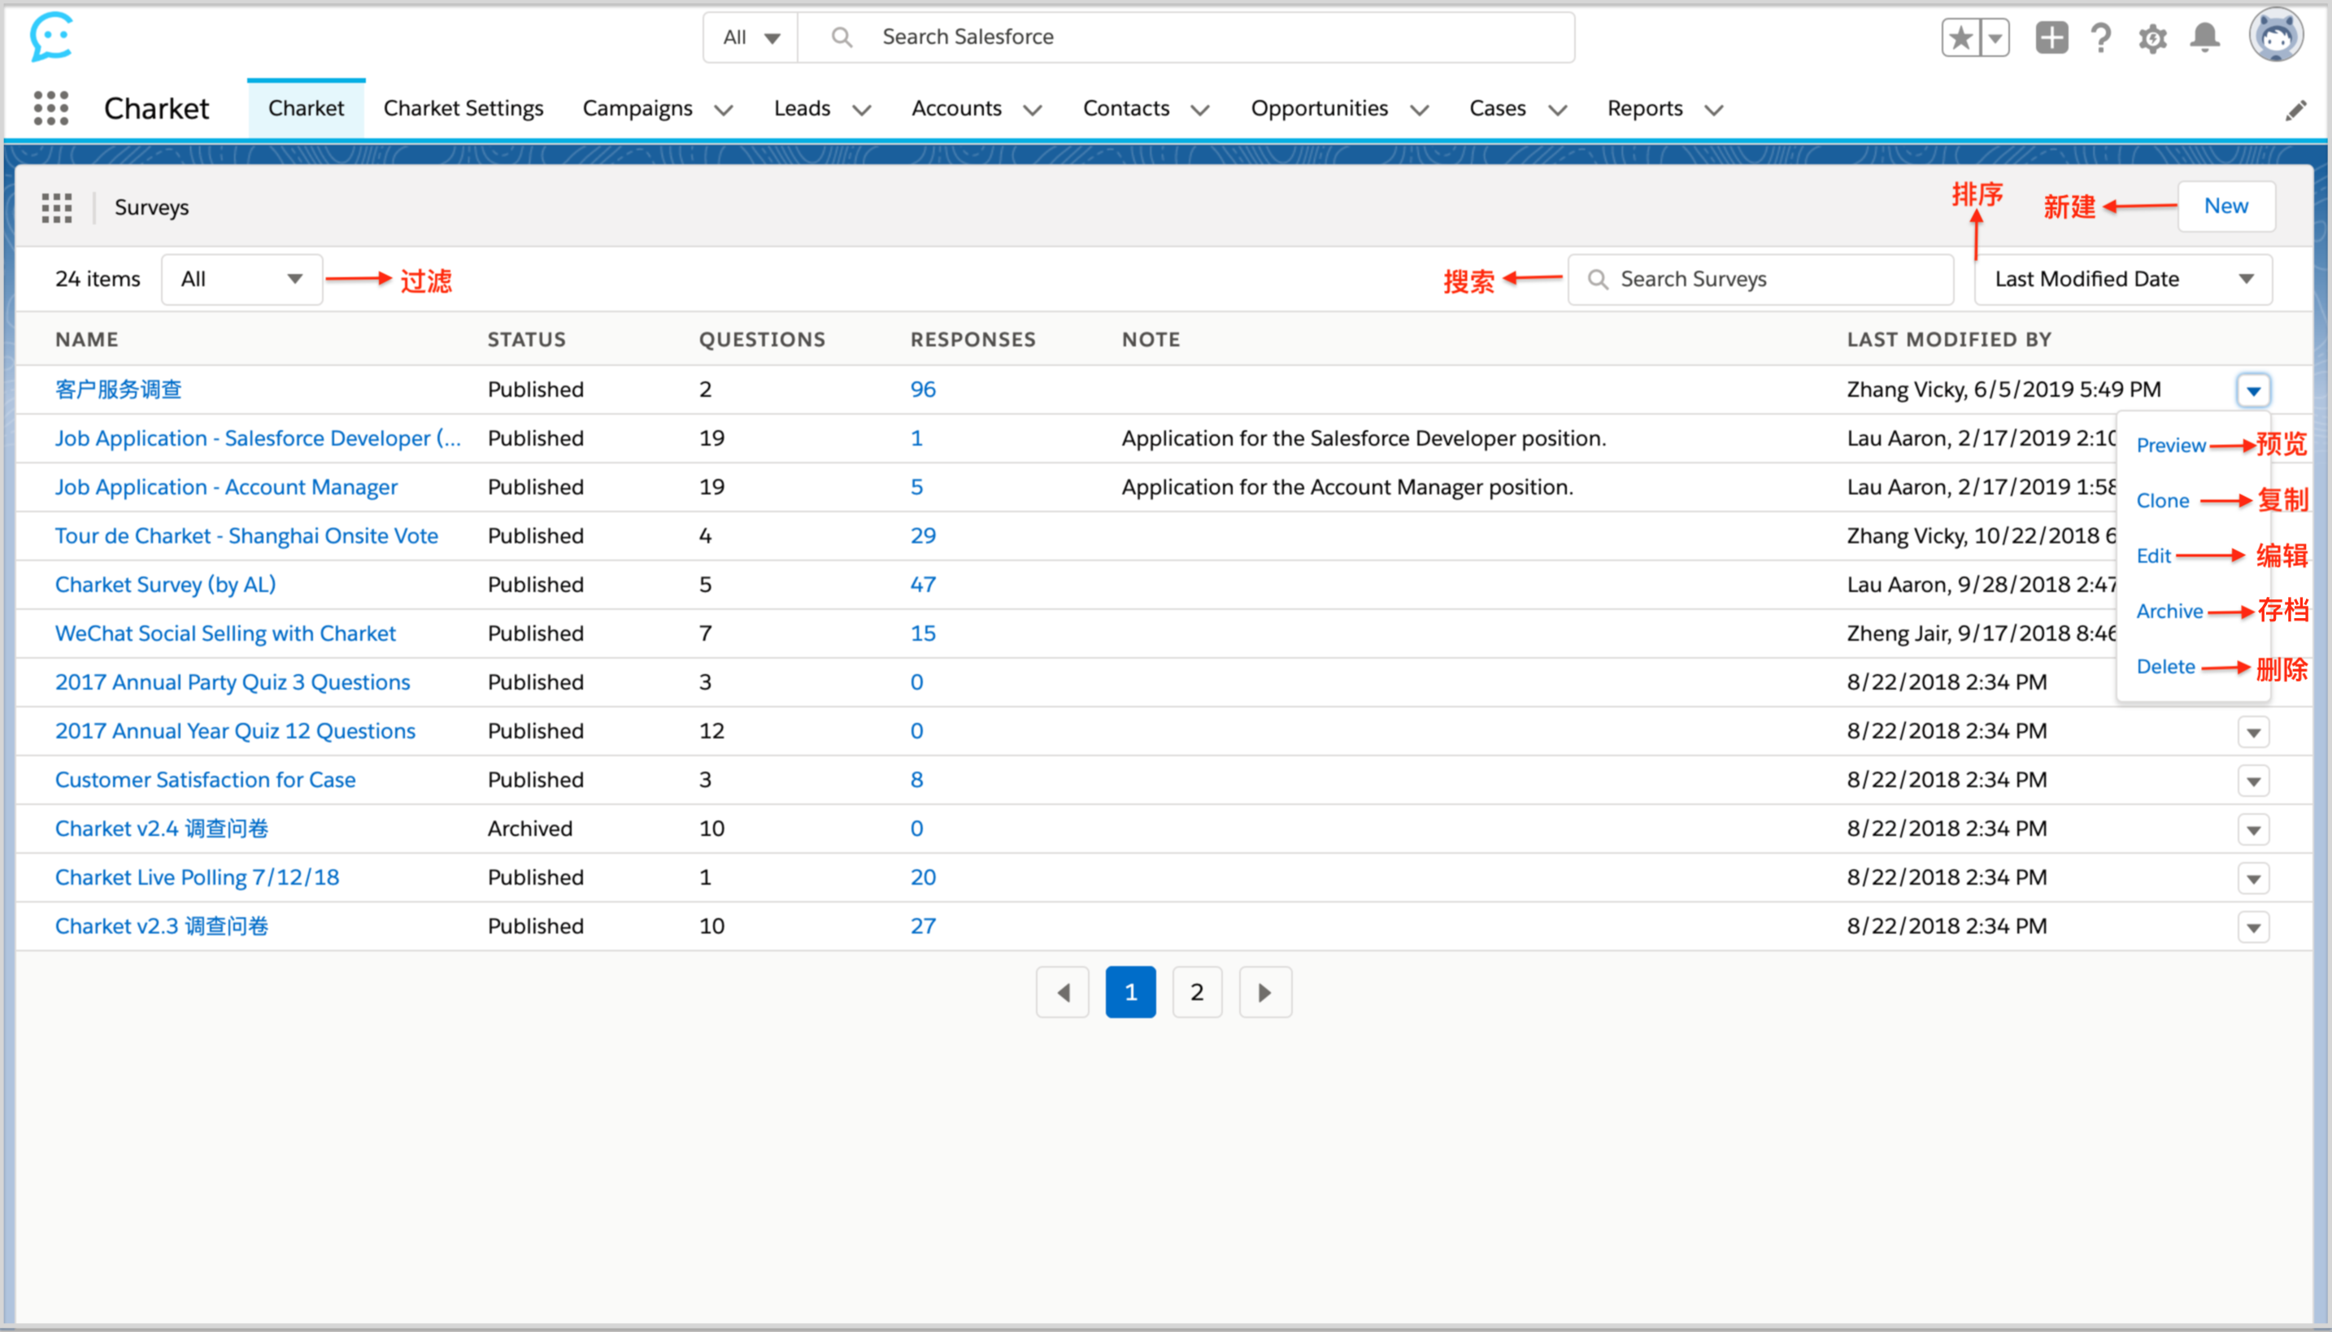Open the All status filter dropdown
2332x1332 pixels.
[241, 279]
